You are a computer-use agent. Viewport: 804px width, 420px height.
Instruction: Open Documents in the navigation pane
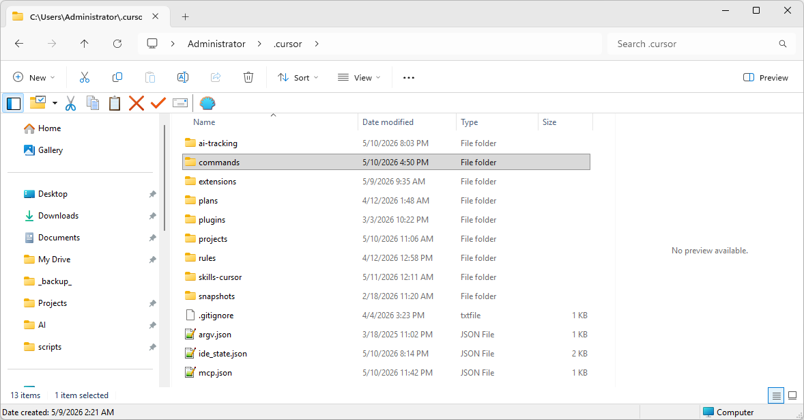[51, 238]
